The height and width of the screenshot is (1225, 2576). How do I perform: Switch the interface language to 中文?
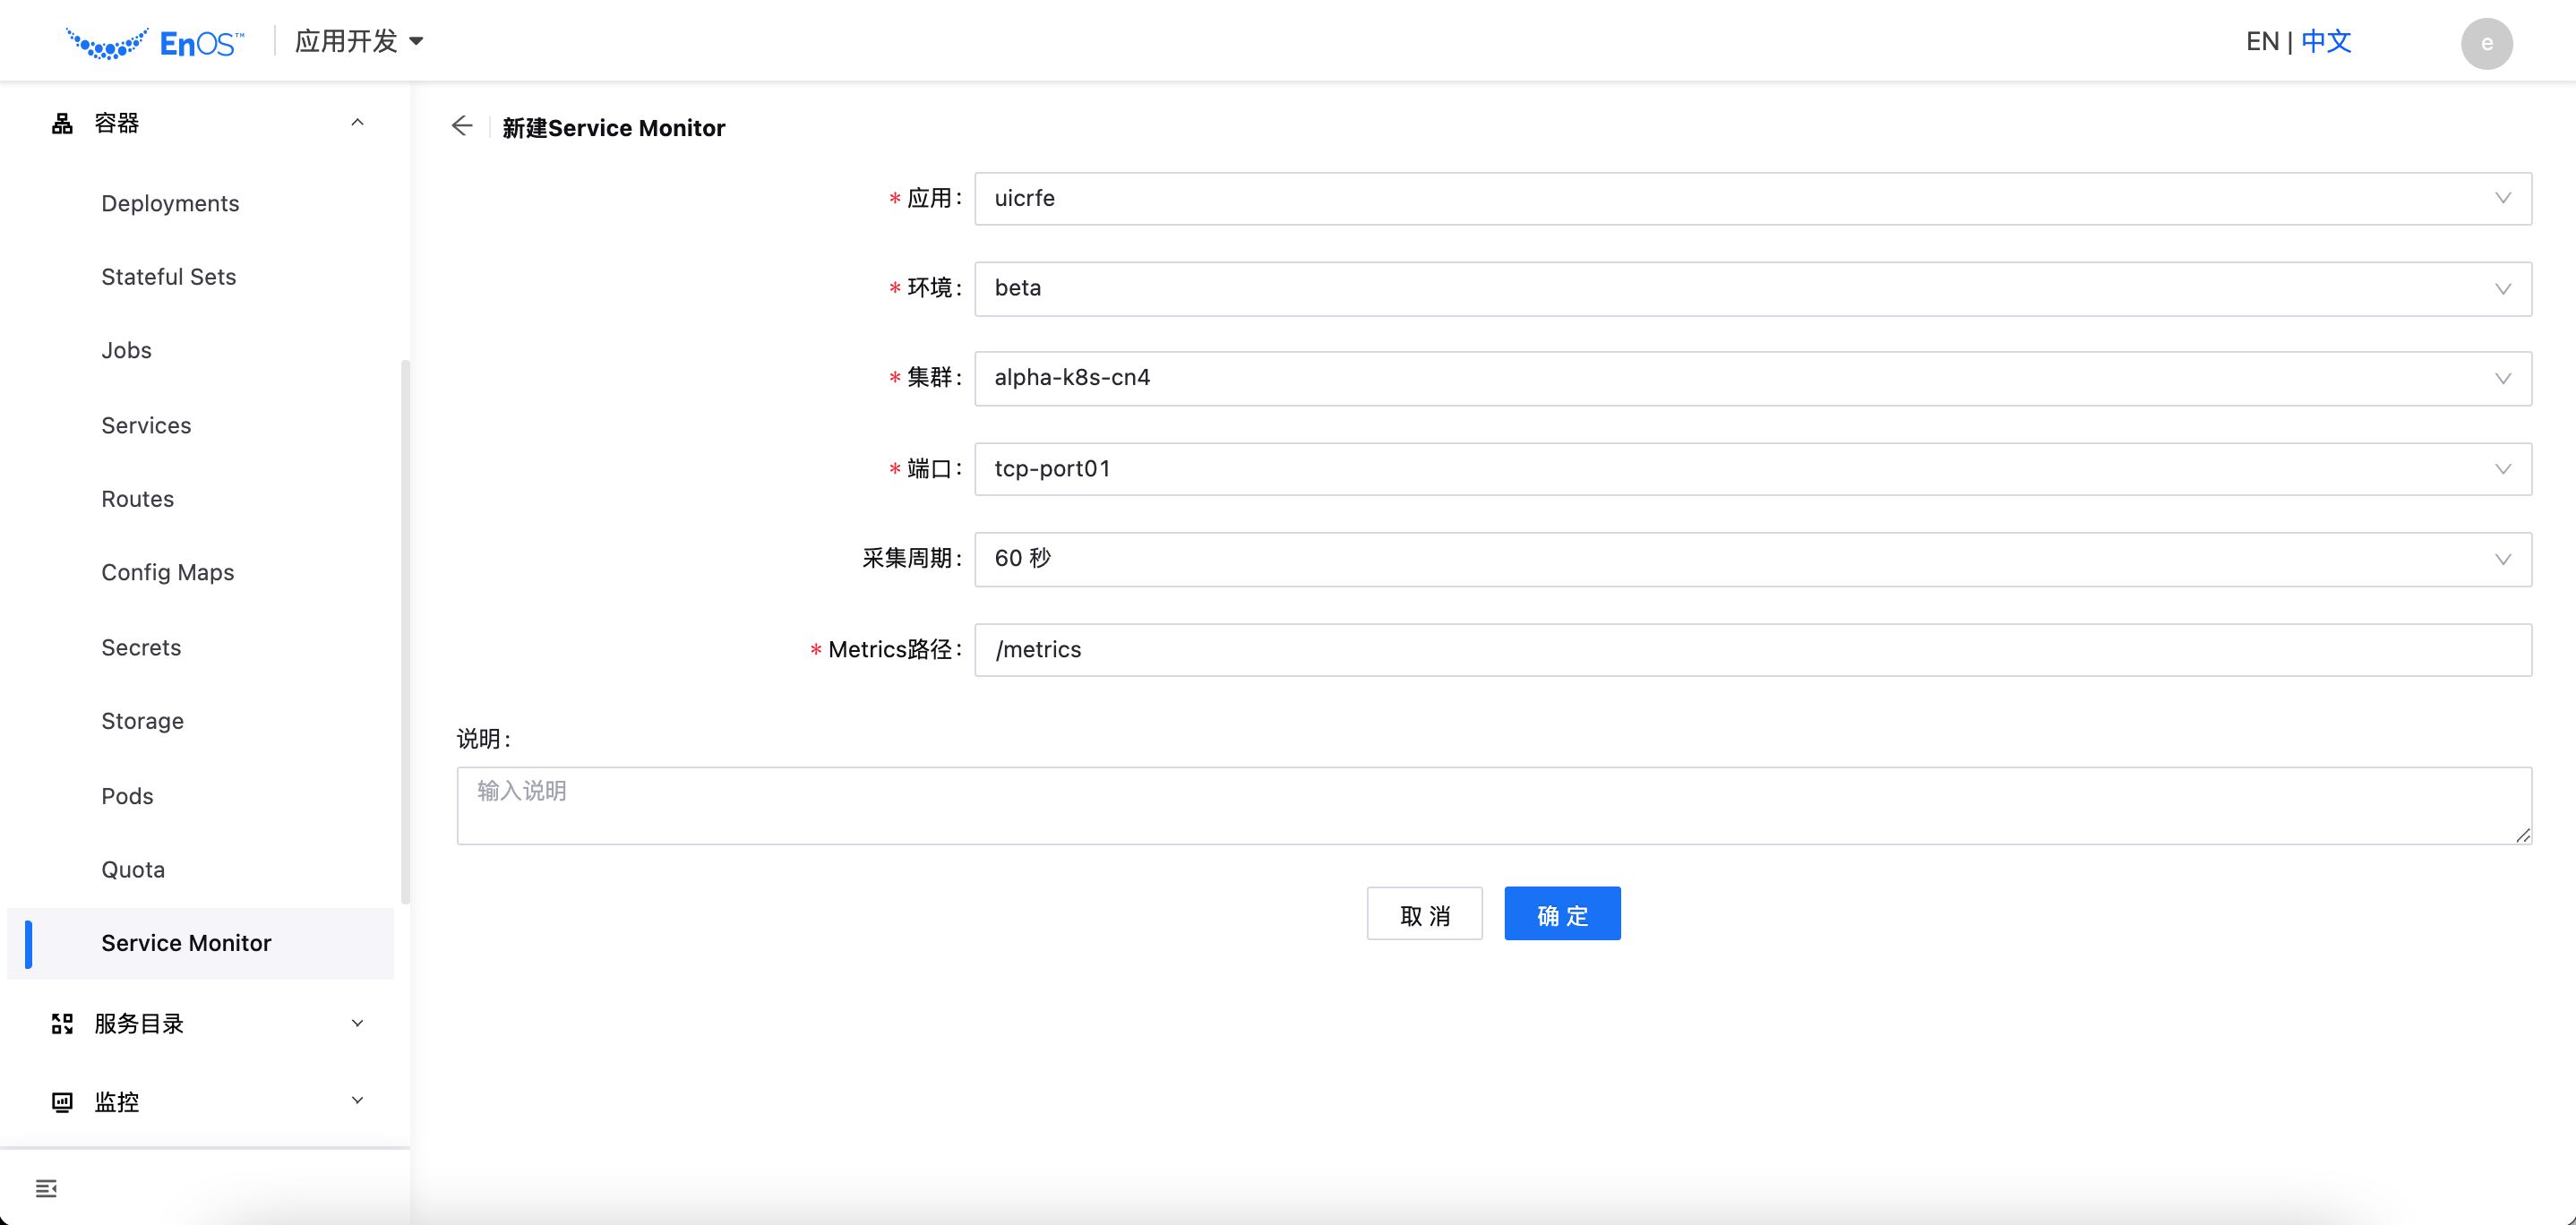tap(2325, 41)
